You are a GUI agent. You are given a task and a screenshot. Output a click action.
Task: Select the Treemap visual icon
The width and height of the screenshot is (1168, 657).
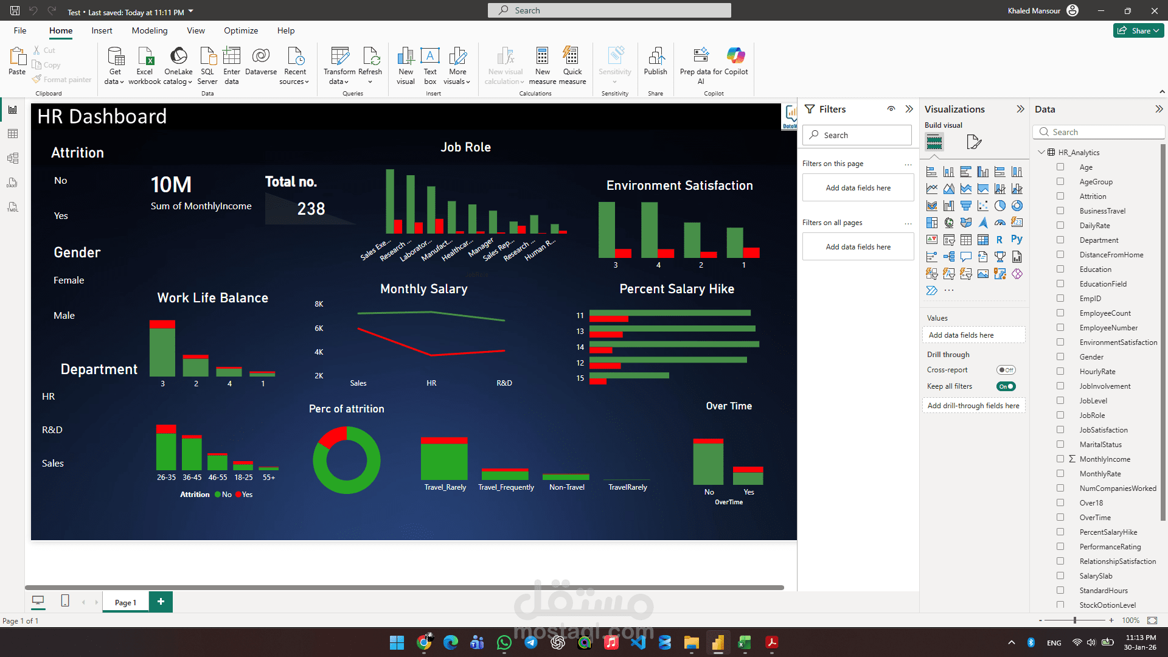[931, 223]
